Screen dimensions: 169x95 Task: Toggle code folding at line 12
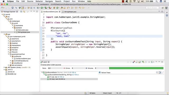click(45, 28)
